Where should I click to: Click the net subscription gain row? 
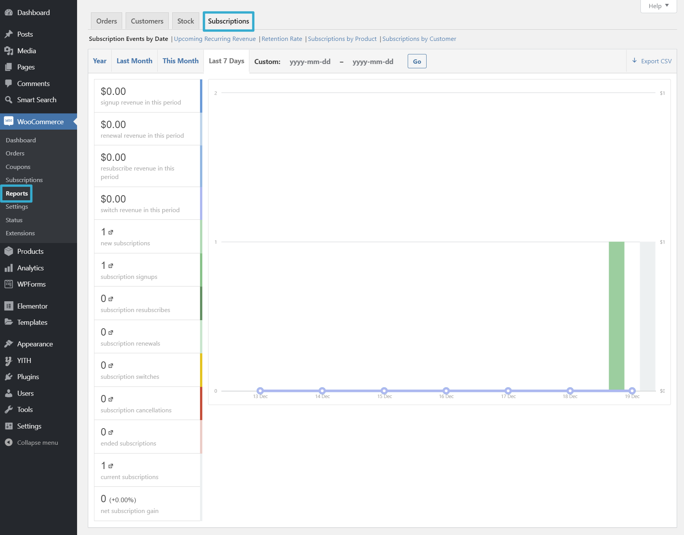pyautogui.click(x=148, y=504)
